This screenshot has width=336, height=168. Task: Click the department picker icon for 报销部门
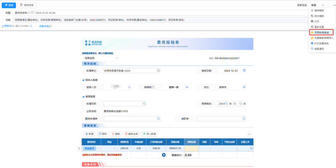click(187, 87)
